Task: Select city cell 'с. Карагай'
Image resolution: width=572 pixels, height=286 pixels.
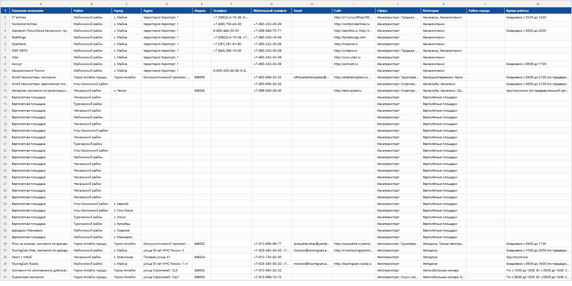Action: point(127,204)
